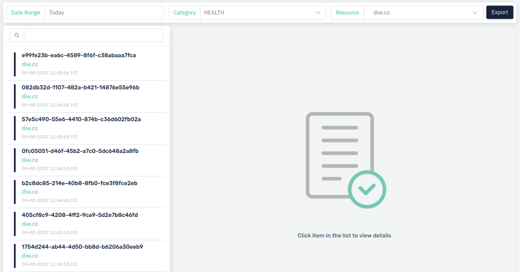This screenshot has width=520, height=272.
Task: Open the Resource dropdown showing diw.co
Action: pyautogui.click(x=423, y=13)
